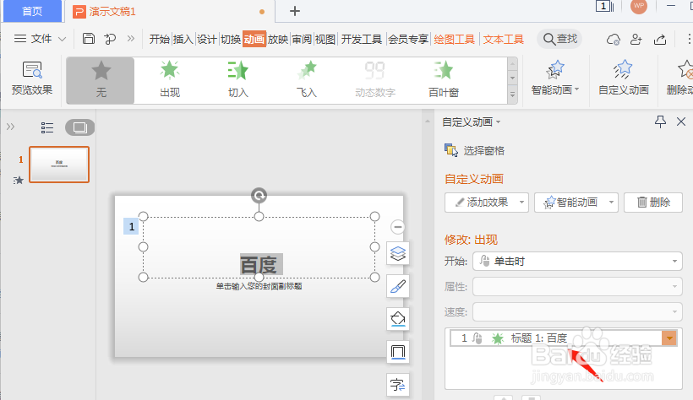
Task: Select the 无 (none) animation effect
Action: (x=101, y=80)
